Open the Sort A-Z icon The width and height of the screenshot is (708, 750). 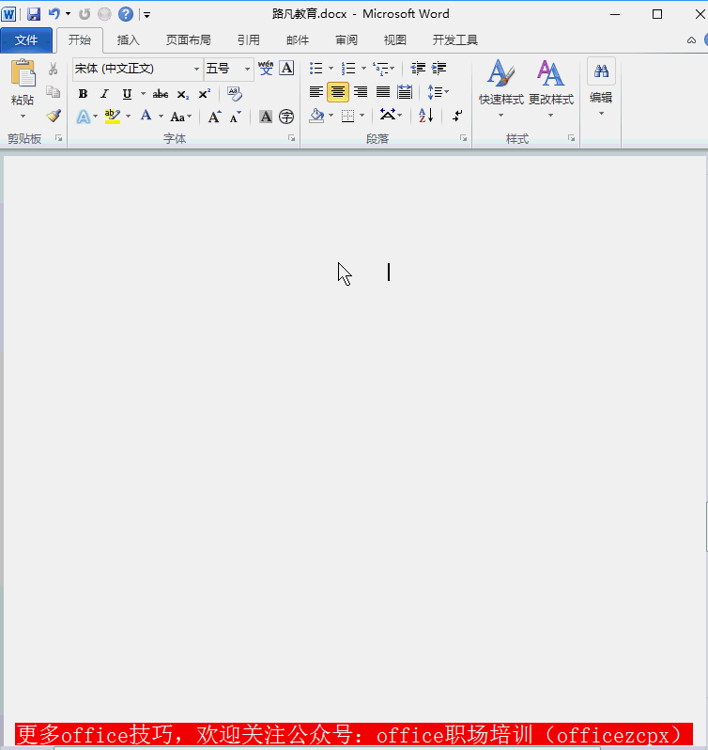[x=425, y=116]
